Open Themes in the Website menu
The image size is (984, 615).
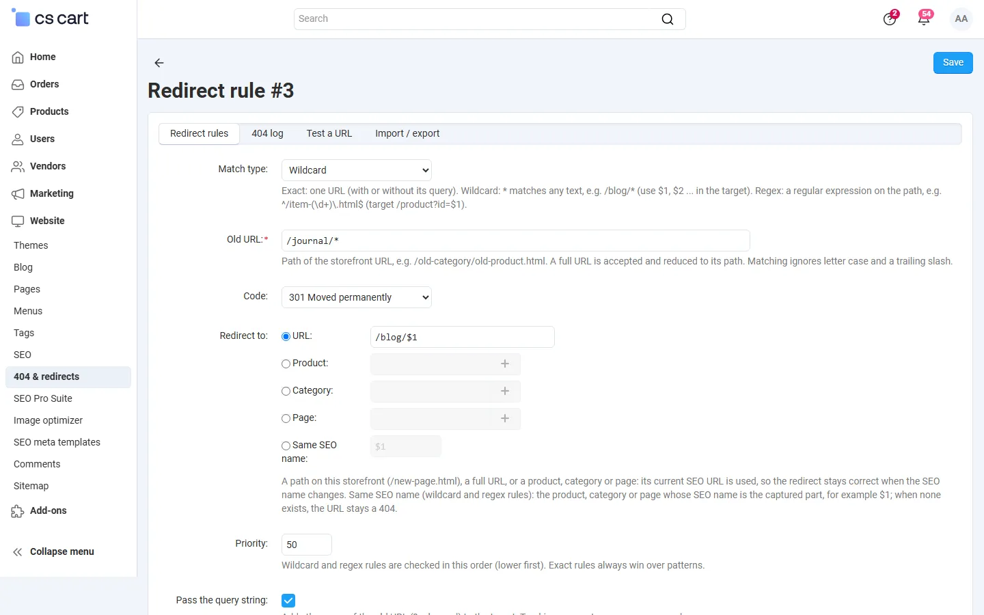click(68, 246)
